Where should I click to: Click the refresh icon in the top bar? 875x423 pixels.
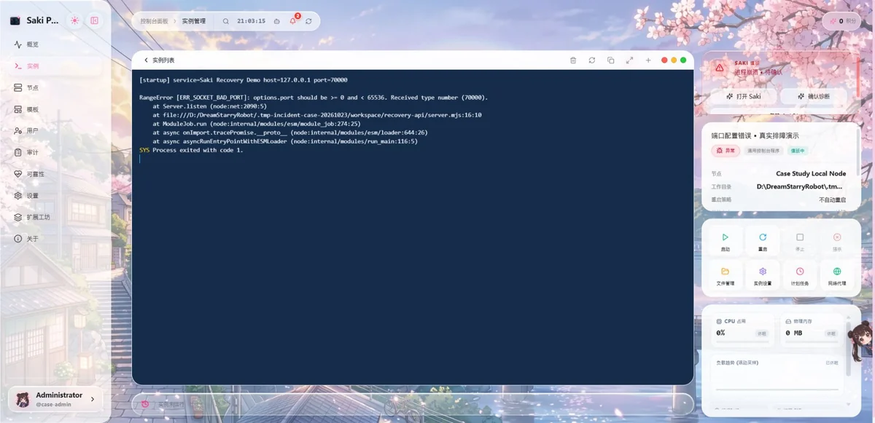(308, 21)
